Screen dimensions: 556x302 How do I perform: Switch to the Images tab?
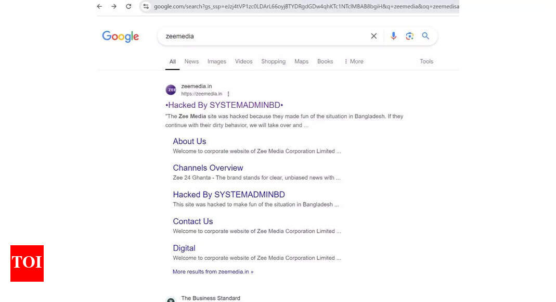click(217, 61)
